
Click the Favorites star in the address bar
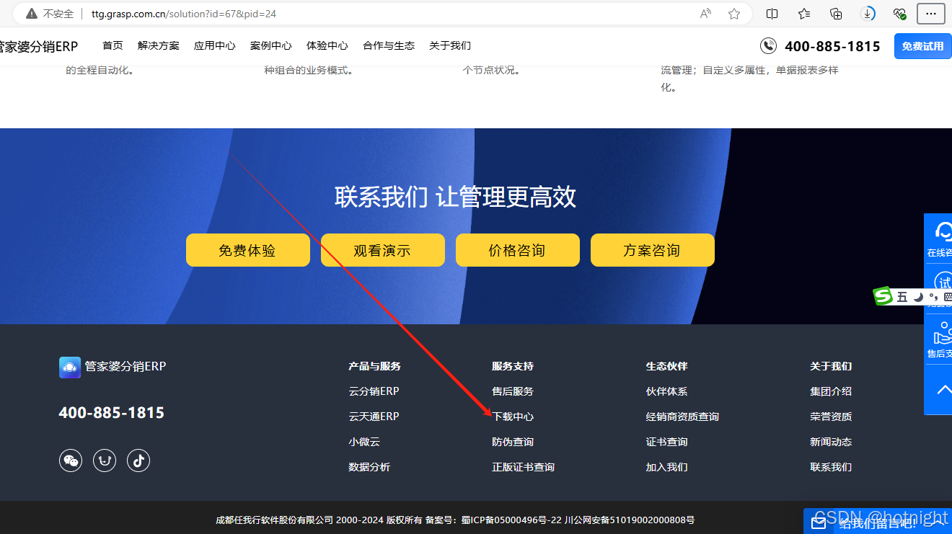click(733, 13)
